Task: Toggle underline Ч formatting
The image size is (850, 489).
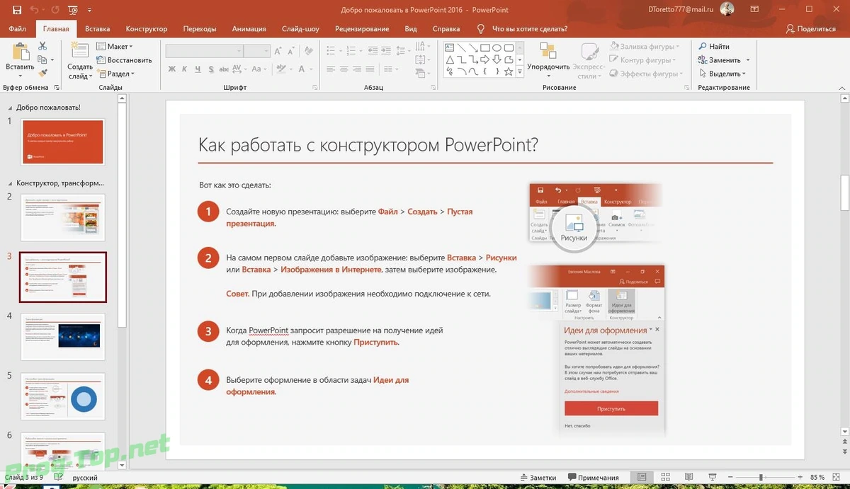Action: 198,69
